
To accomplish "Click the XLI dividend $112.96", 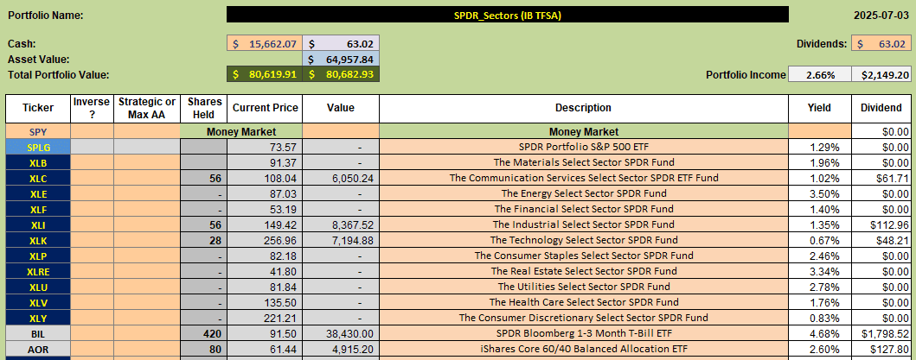I will tap(881, 224).
